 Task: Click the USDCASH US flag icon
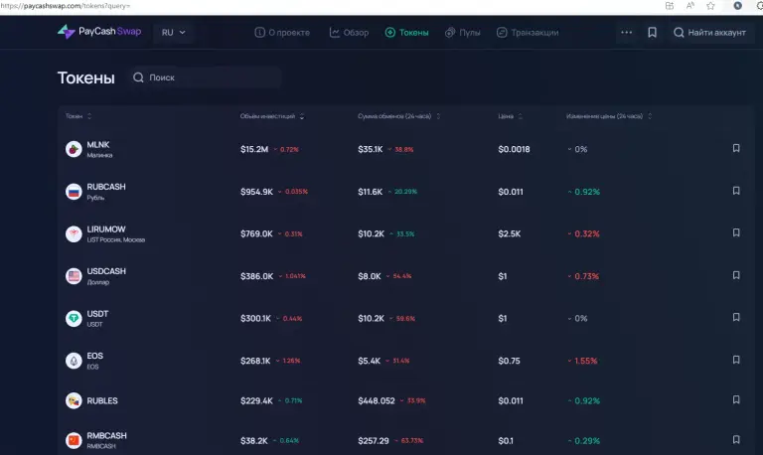point(74,276)
